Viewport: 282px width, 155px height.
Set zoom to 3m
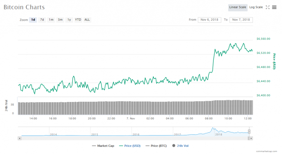click(60, 20)
